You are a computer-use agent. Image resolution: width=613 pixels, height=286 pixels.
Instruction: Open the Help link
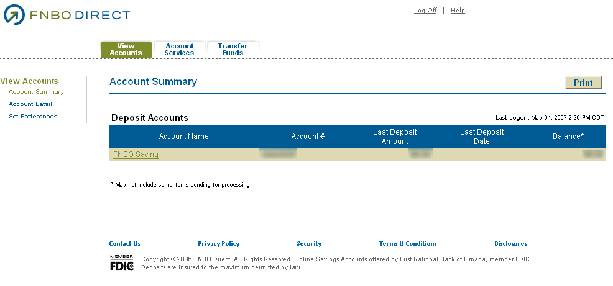pyautogui.click(x=458, y=11)
